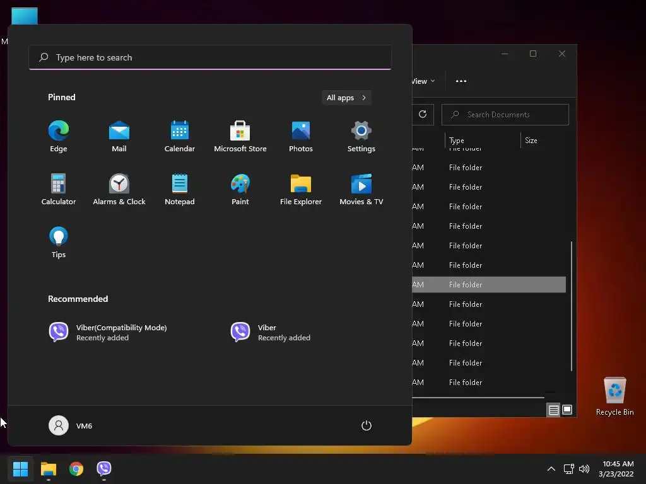Open clock showing 10:45 AM
Screen dimensions: 646x484
tap(616, 469)
